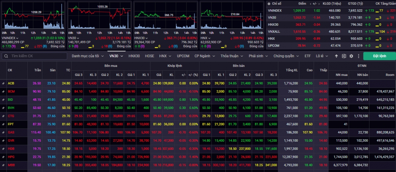Open the VNINDEX intraday chart
Image resolution: width=396 pixels, height=172 pixels.
pyautogui.click(x=33, y=16)
